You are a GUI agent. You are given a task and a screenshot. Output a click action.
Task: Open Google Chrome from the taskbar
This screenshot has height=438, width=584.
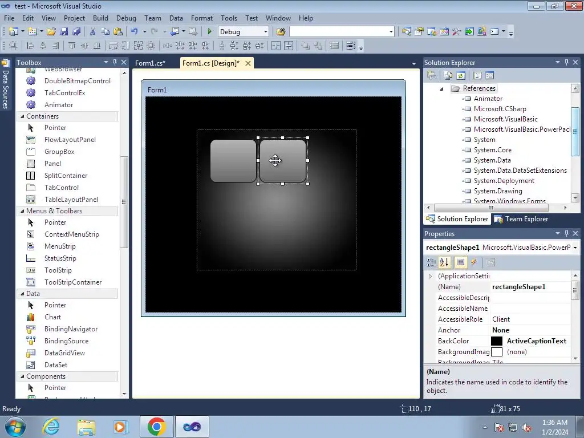pyautogui.click(x=156, y=427)
